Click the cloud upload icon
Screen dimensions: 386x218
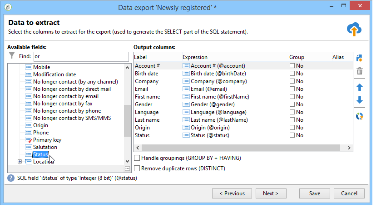point(354,29)
